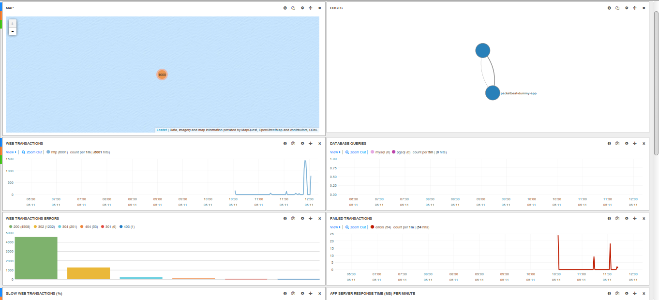Expand View options in Web Transactions panel
This screenshot has height=300, width=659.
pos(11,152)
